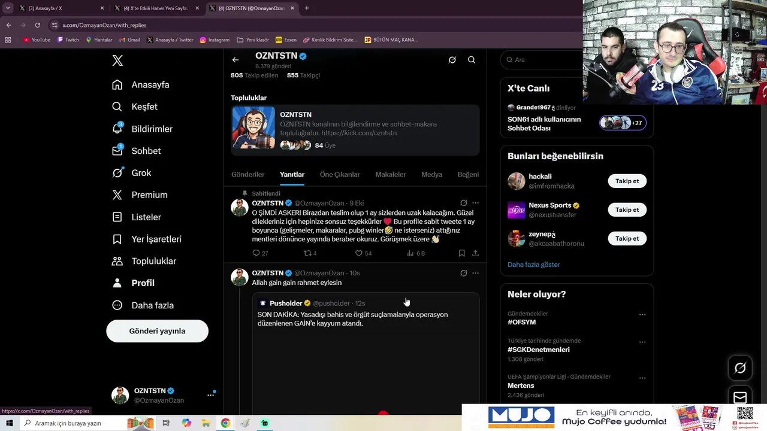Open the floating messages envelope button

tap(740, 397)
